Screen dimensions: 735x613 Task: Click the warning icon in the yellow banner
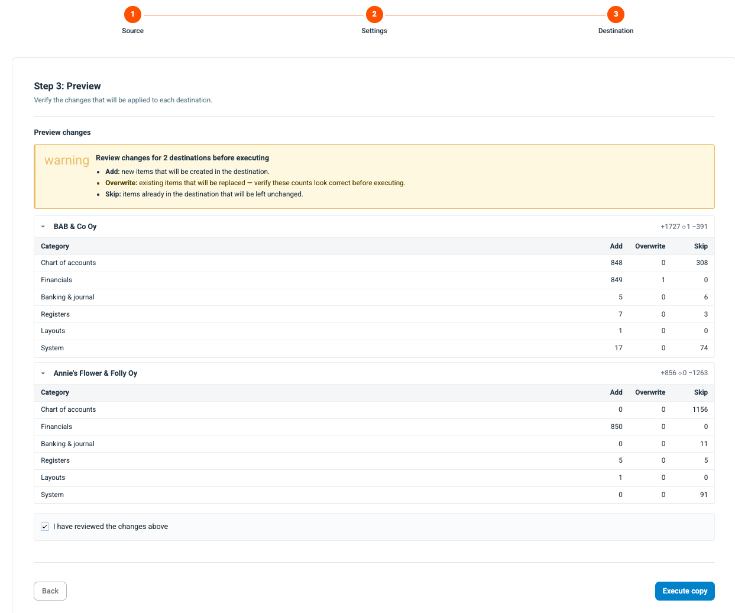[x=67, y=160]
